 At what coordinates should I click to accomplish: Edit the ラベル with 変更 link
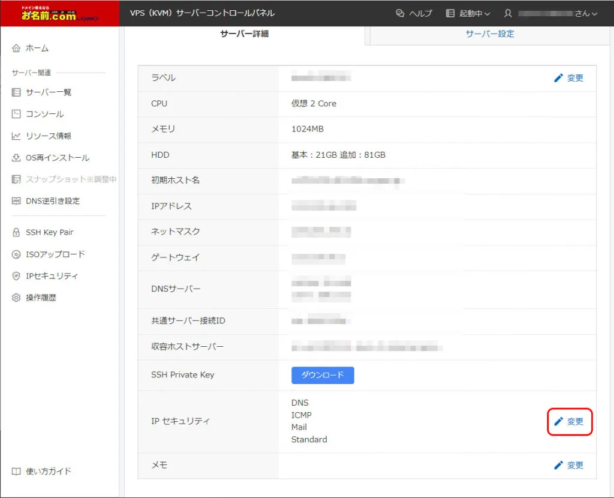click(568, 78)
